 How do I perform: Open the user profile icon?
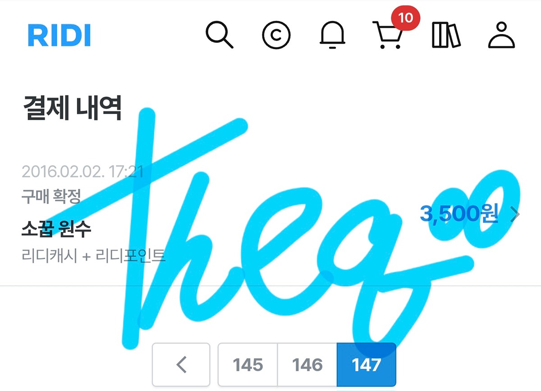502,35
